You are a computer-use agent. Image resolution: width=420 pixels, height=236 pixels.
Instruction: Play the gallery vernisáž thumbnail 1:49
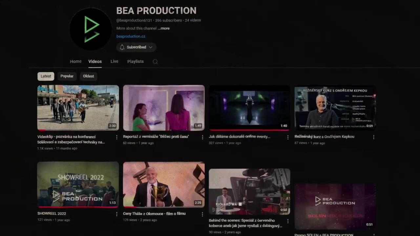(x=164, y=108)
